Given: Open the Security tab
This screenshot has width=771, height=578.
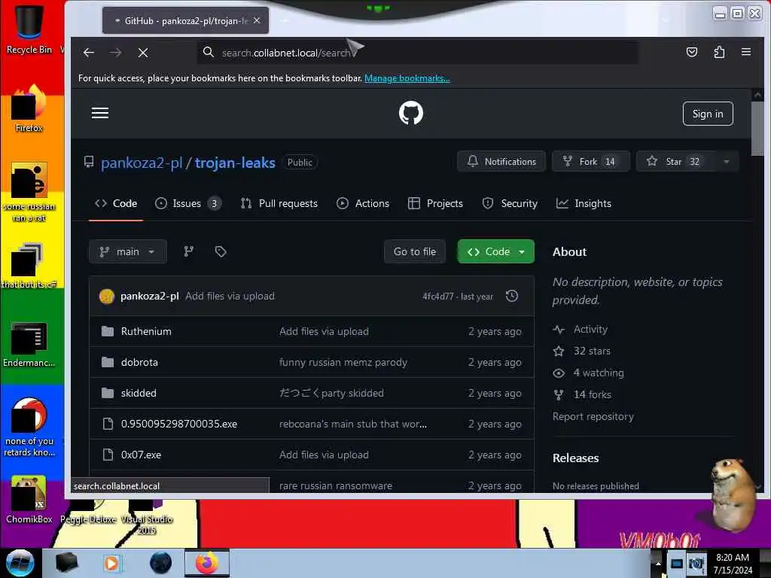Looking at the screenshot, I should [x=510, y=203].
